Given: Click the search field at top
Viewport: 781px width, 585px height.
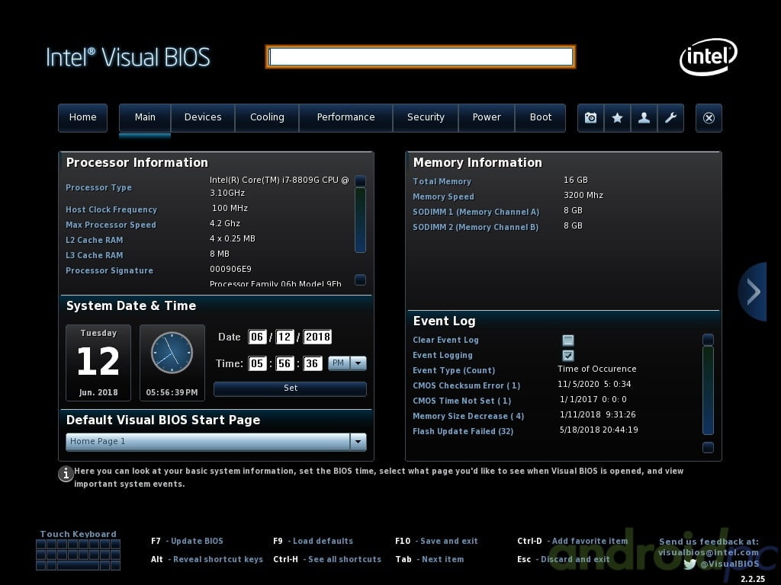Looking at the screenshot, I should pyautogui.click(x=420, y=57).
